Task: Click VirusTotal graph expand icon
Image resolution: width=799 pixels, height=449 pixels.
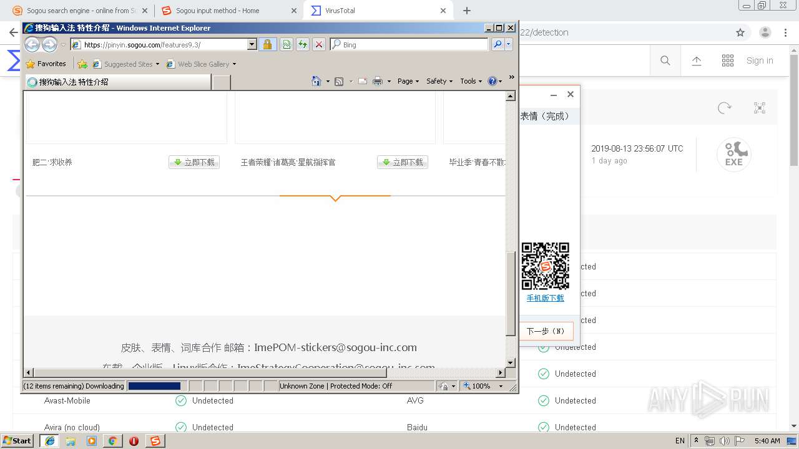Action: point(760,108)
